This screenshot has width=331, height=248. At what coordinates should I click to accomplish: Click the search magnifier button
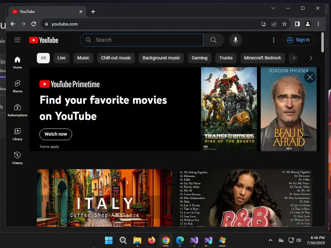tap(213, 40)
